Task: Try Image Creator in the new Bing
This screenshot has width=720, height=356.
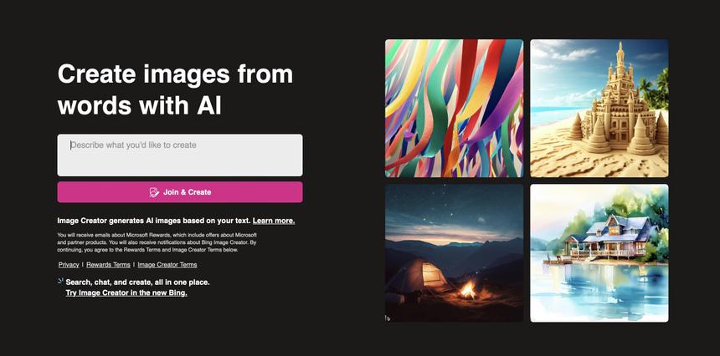Action: [126, 292]
